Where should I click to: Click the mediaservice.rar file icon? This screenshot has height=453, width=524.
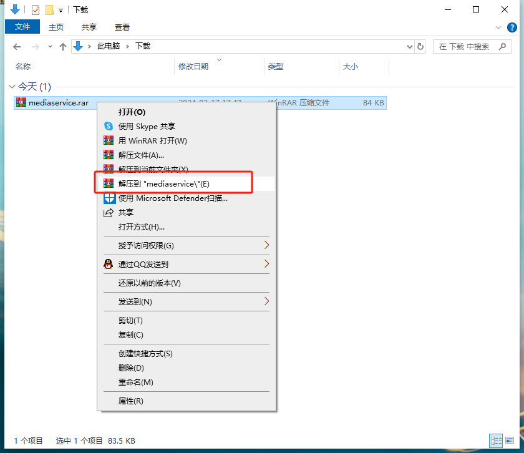point(21,102)
